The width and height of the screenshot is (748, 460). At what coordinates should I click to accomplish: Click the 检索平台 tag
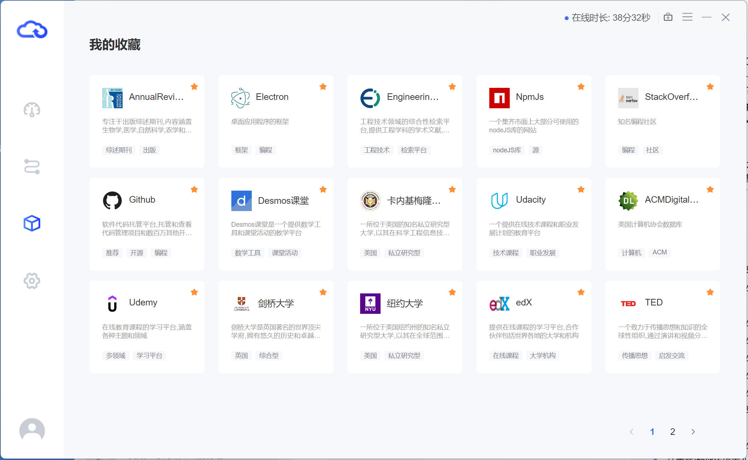click(x=413, y=150)
